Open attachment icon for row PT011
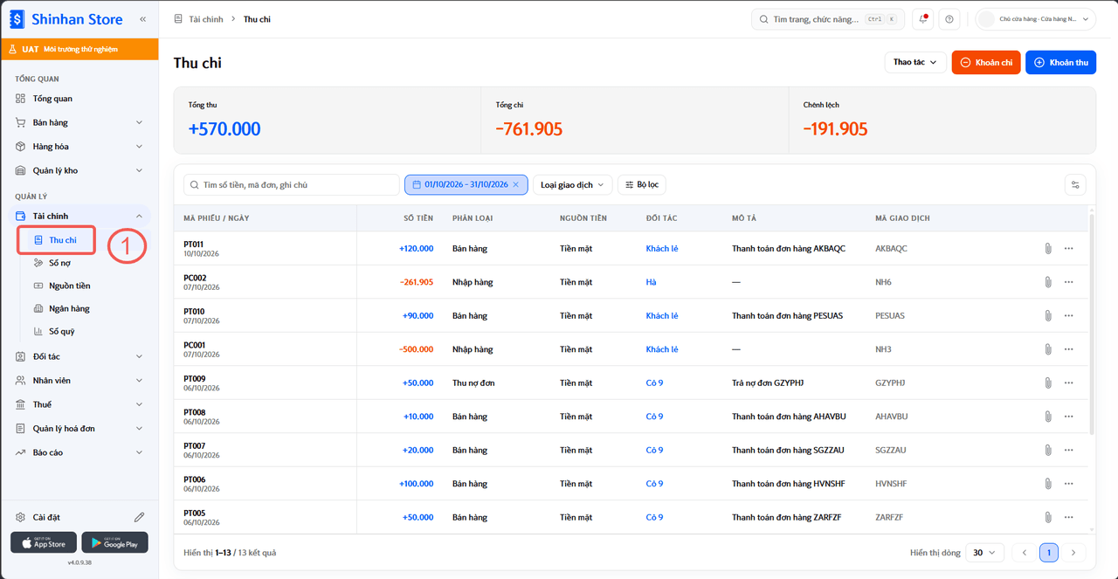The width and height of the screenshot is (1118, 579). click(1047, 249)
